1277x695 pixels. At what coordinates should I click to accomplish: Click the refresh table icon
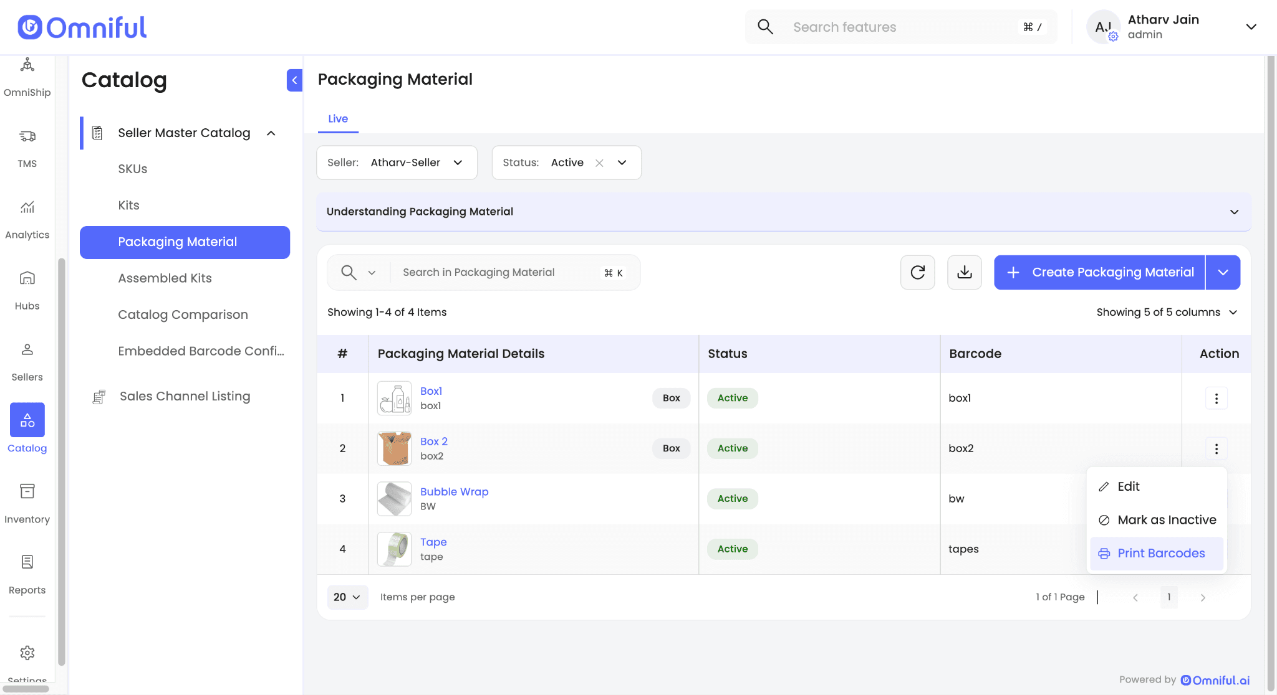tap(917, 272)
